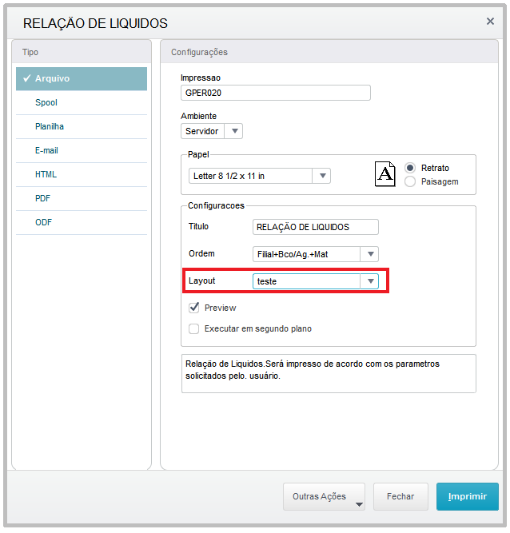Select PDF output type
The height and width of the screenshot is (533, 510).
[82, 198]
